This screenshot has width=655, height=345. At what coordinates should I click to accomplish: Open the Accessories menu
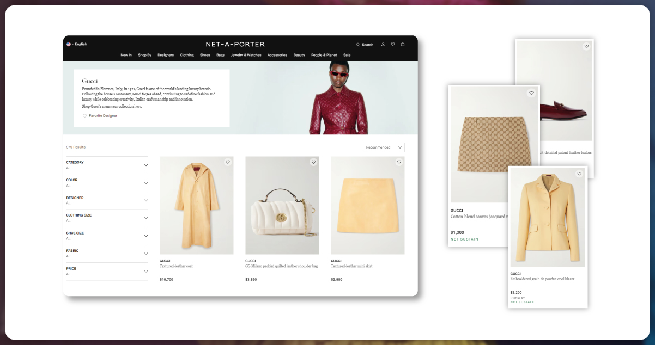tap(277, 55)
